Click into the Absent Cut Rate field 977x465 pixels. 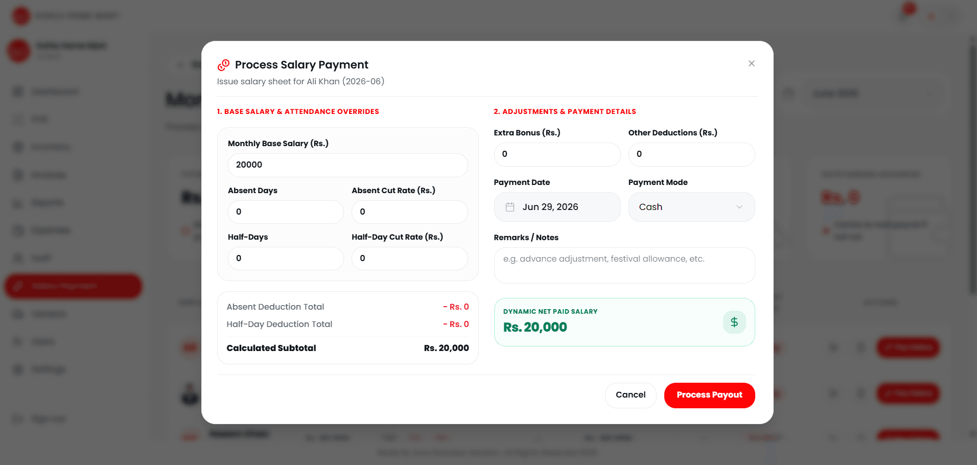(x=409, y=212)
